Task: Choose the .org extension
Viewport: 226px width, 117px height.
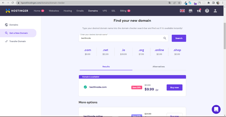Action: tap(141, 52)
